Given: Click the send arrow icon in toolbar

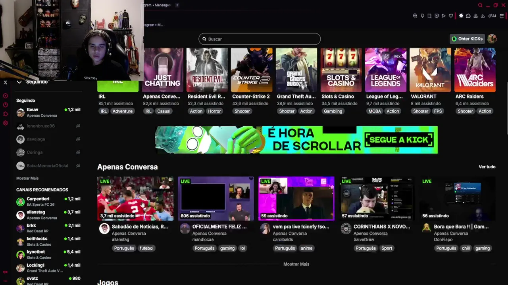Looking at the screenshot, I should [444, 16].
